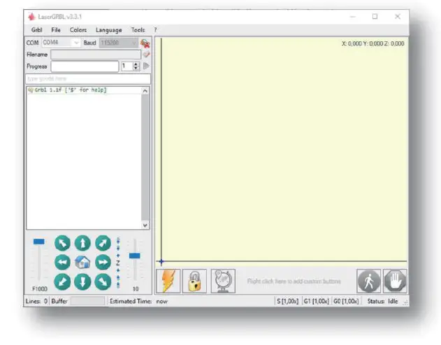Click the jog step size slider handle
Screen dimensions: 441x345
pyautogui.click(x=134, y=256)
